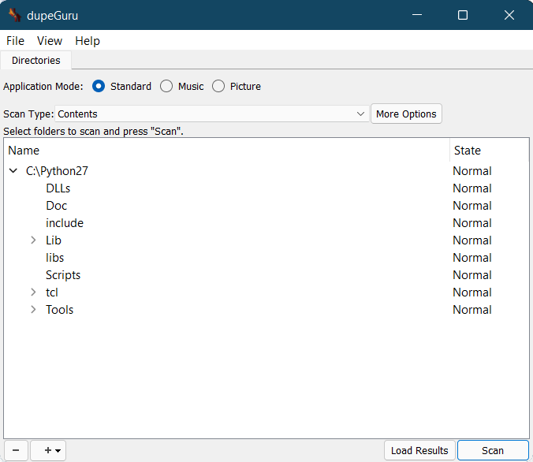Collapse the C:\Python27 folder tree
The width and height of the screenshot is (533, 462).
coord(13,170)
